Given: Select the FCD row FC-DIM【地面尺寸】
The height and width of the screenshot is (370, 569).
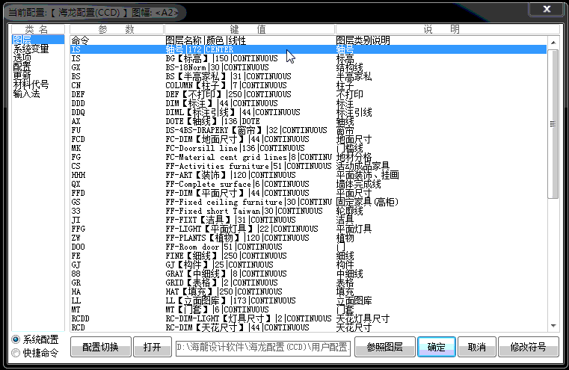Looking at the screenshot, I should (309, 139).
